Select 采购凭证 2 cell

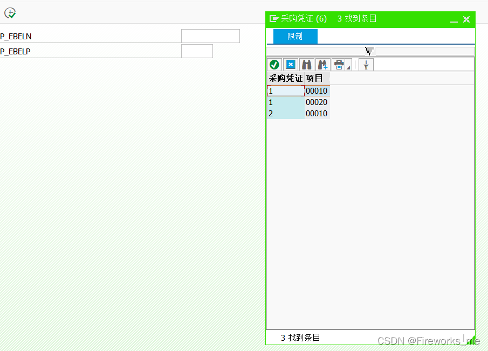285,114
